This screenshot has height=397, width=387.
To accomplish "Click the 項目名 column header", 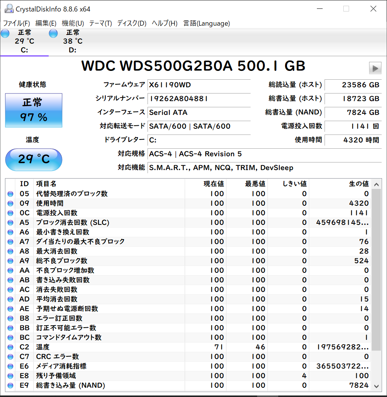I will [x=109, y=184].
